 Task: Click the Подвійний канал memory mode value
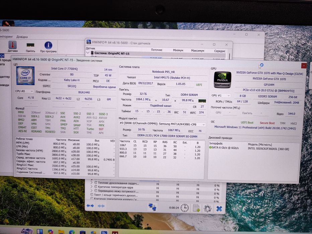point(161,106)
